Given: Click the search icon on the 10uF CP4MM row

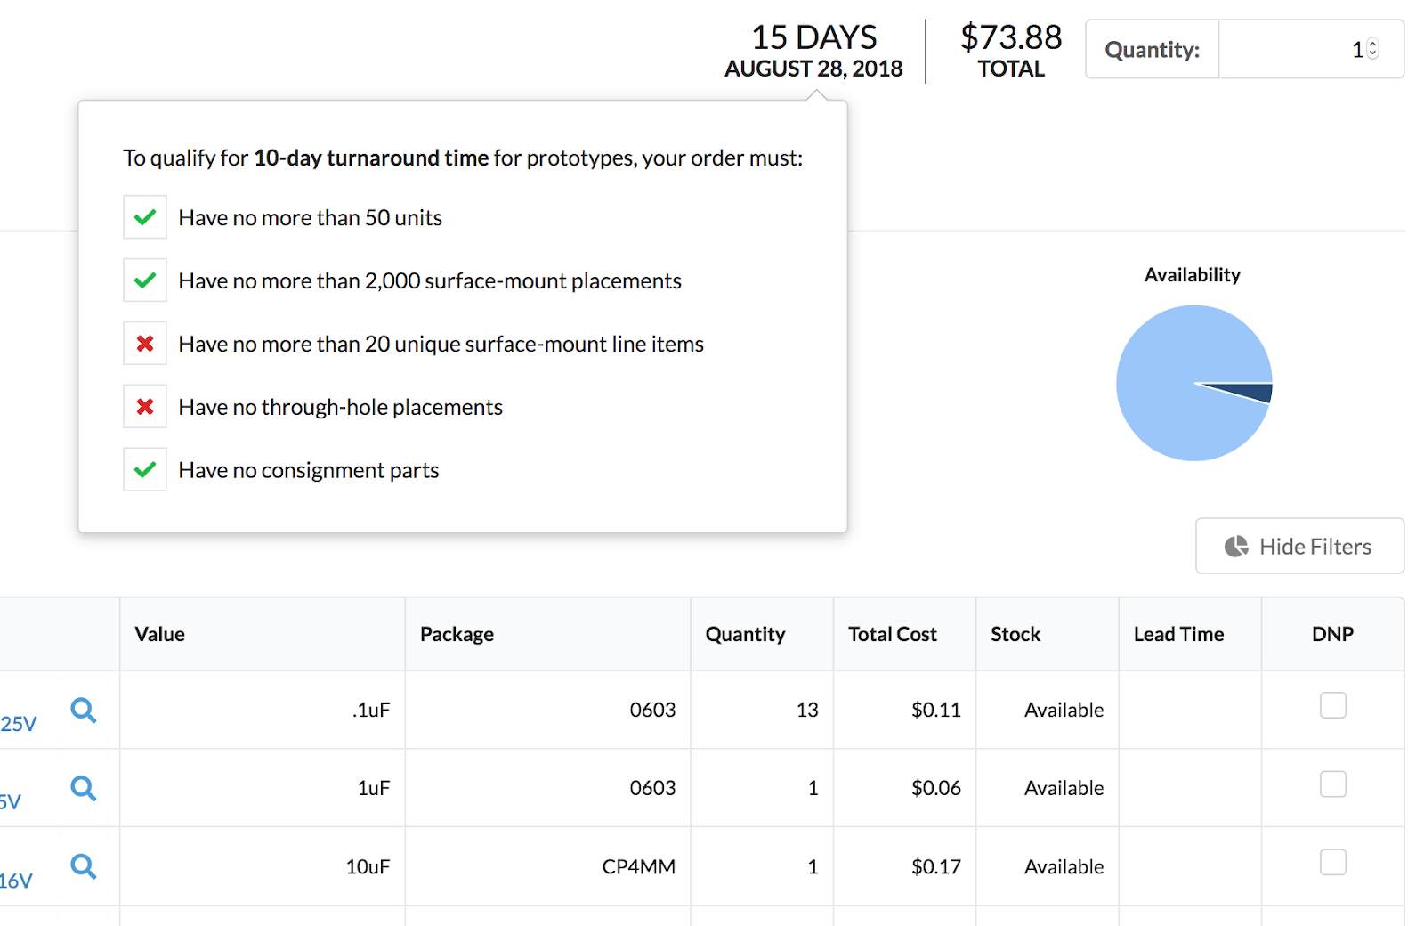Looking at the screenshot, I should point(84,866).
